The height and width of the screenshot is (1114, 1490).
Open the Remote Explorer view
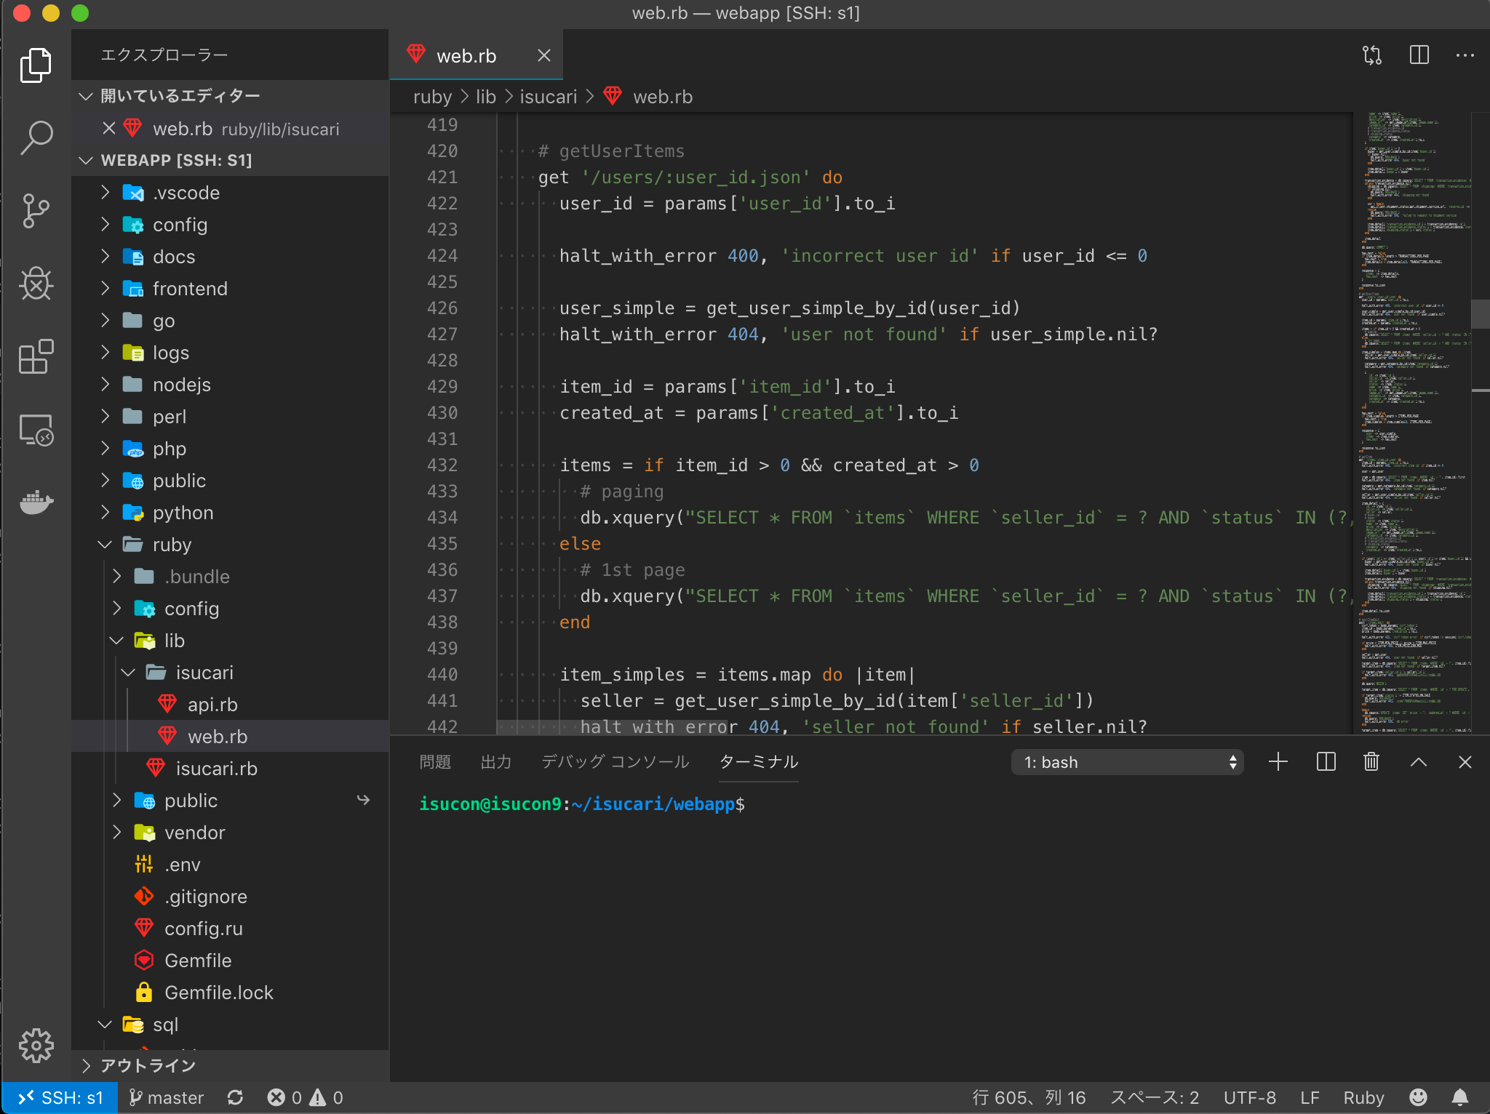tap(36, 430)
